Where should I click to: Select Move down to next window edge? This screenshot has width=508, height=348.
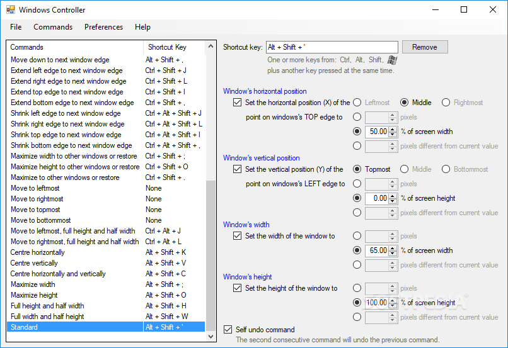(x=106, y=60)
